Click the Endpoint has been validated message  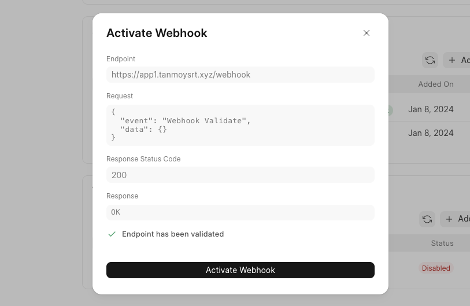point(173,234)
